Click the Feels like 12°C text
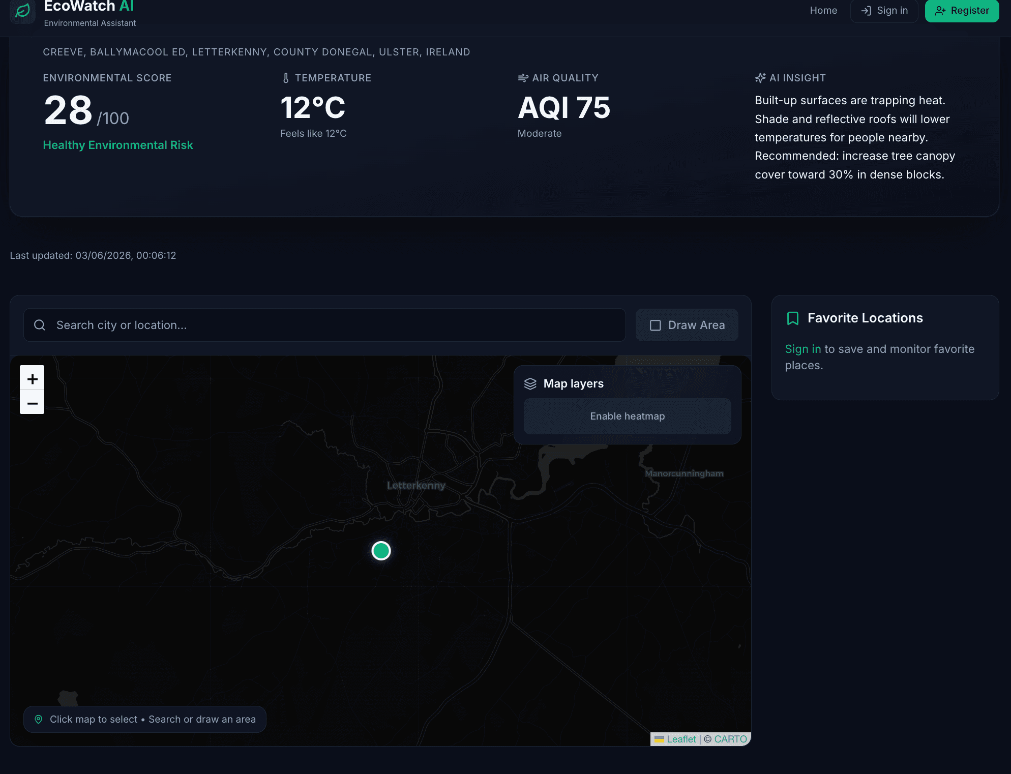This screenshot has width=1011, height=774. coord(313,133)
